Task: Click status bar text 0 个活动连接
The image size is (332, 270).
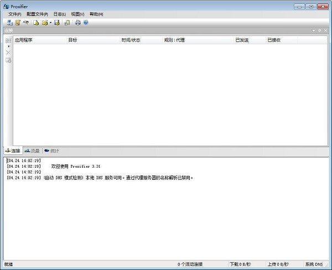Action: [x=190, y=264]
